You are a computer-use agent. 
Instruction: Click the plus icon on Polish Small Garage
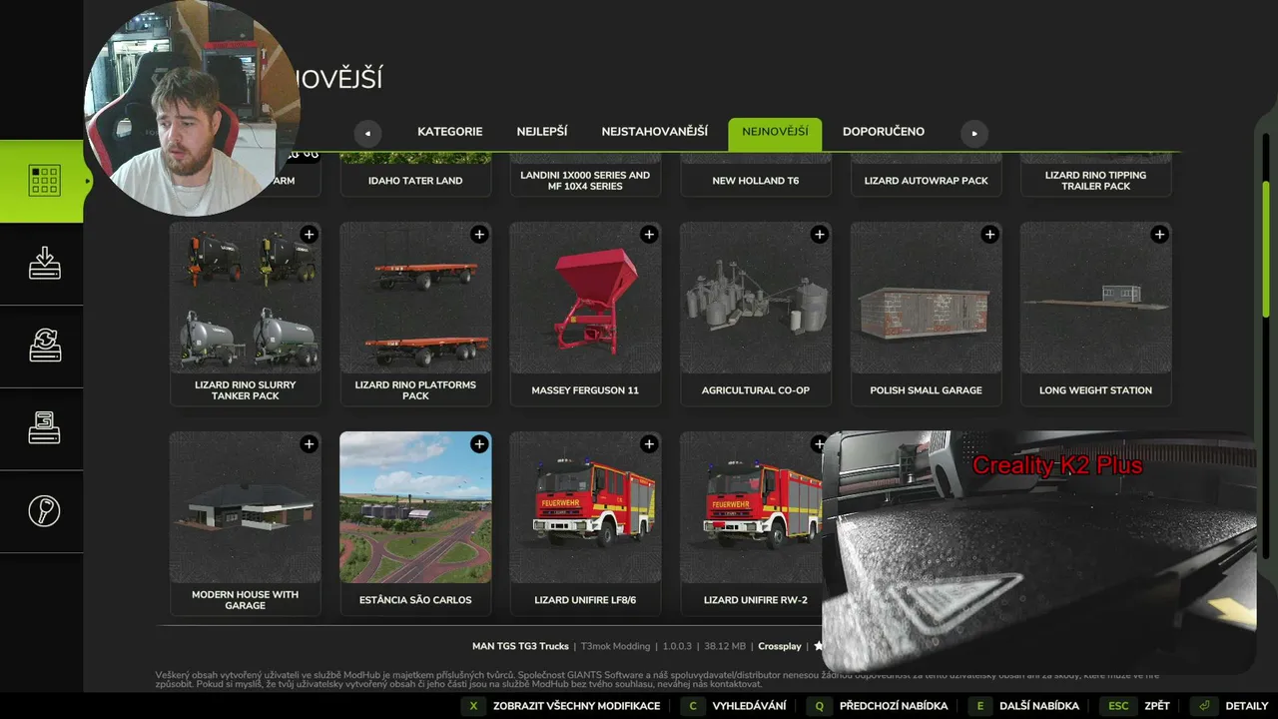[x=989, y=235]
